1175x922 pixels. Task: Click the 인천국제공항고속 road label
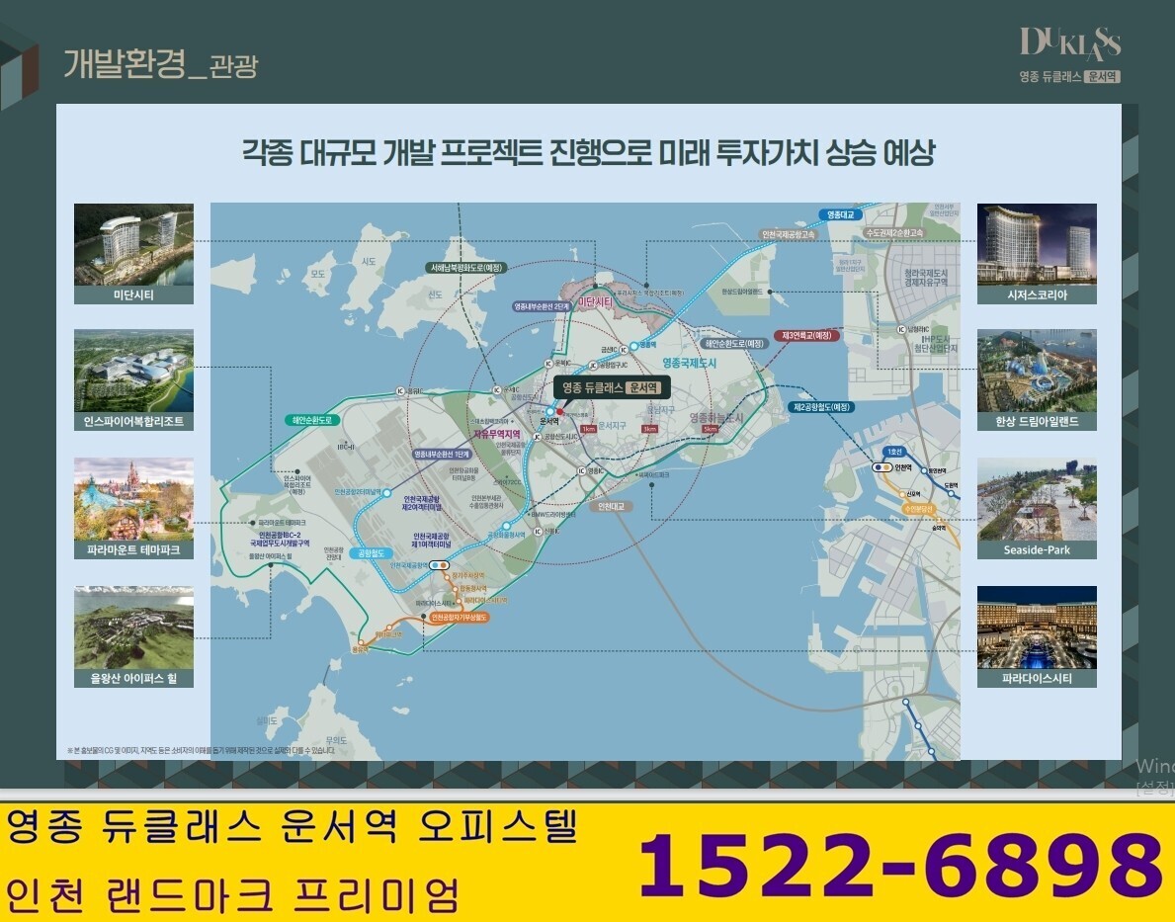pyautogui.click(x=788, y=234)
